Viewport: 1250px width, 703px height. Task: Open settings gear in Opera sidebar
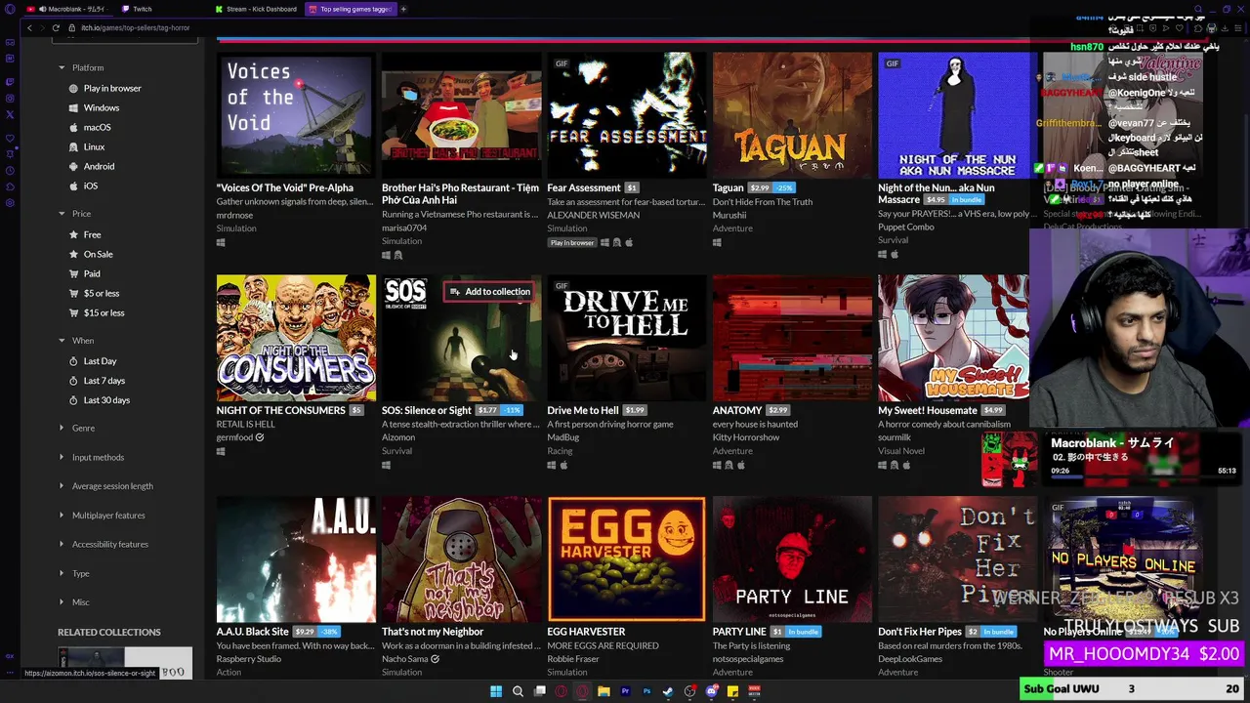click(10, 203)
